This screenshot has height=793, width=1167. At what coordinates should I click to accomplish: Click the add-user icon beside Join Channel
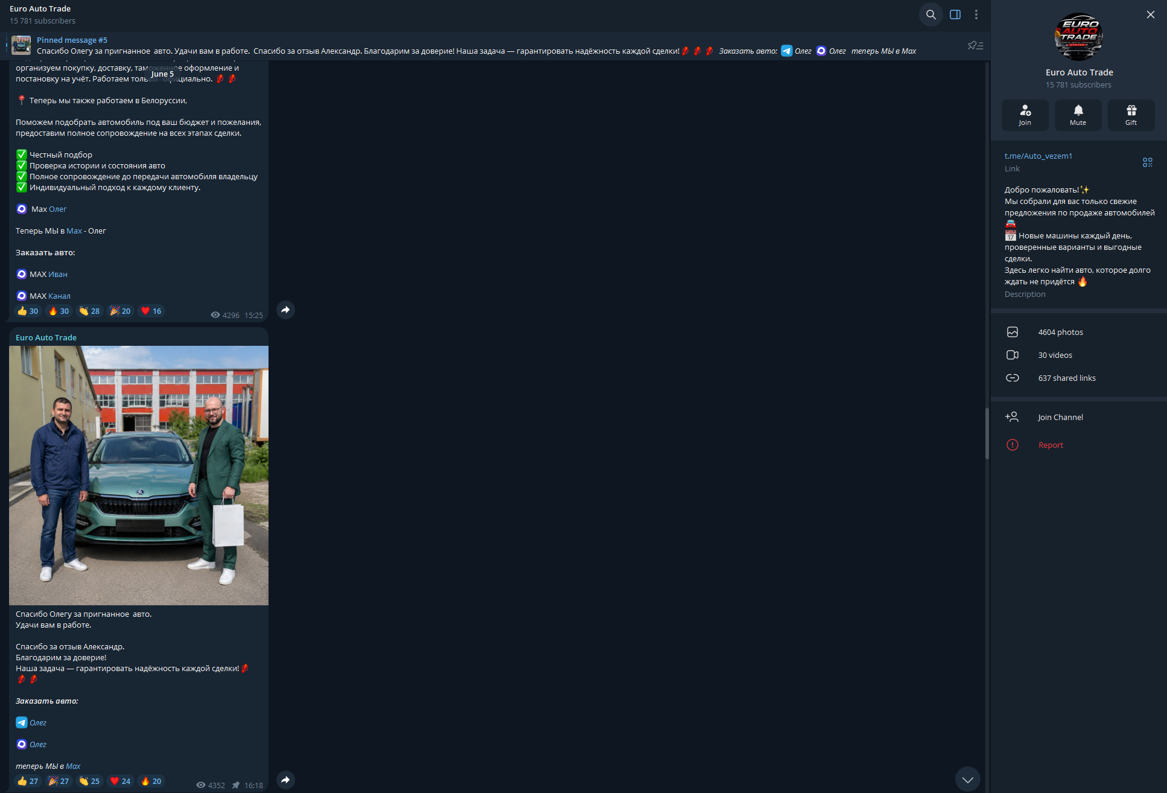(1012, 417)
